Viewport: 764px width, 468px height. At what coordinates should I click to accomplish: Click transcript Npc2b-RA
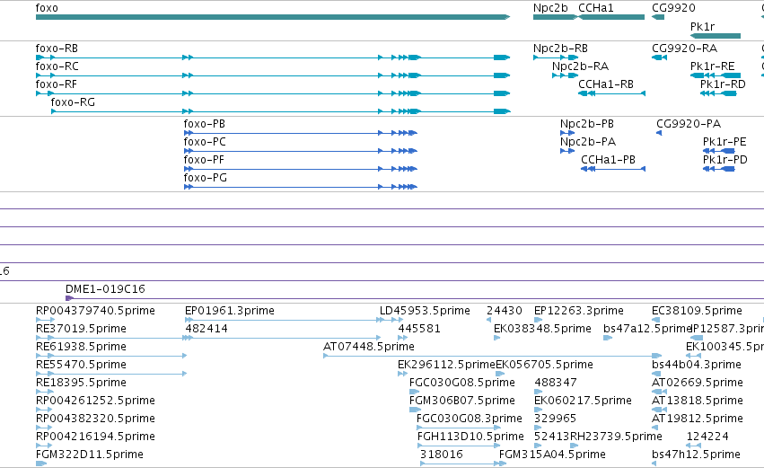click(580, 66)
